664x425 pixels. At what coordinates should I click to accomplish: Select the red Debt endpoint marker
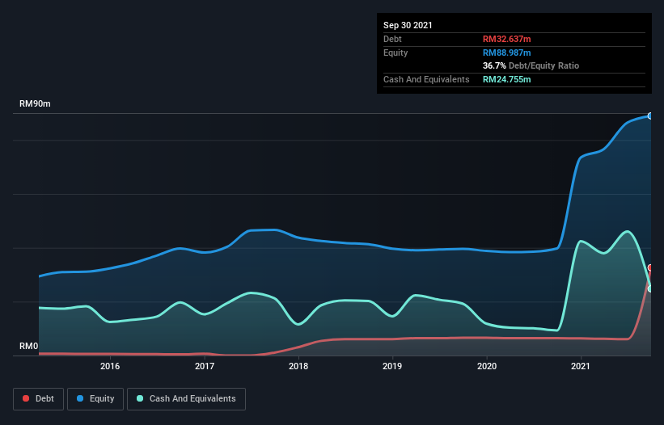pos(650,267)
